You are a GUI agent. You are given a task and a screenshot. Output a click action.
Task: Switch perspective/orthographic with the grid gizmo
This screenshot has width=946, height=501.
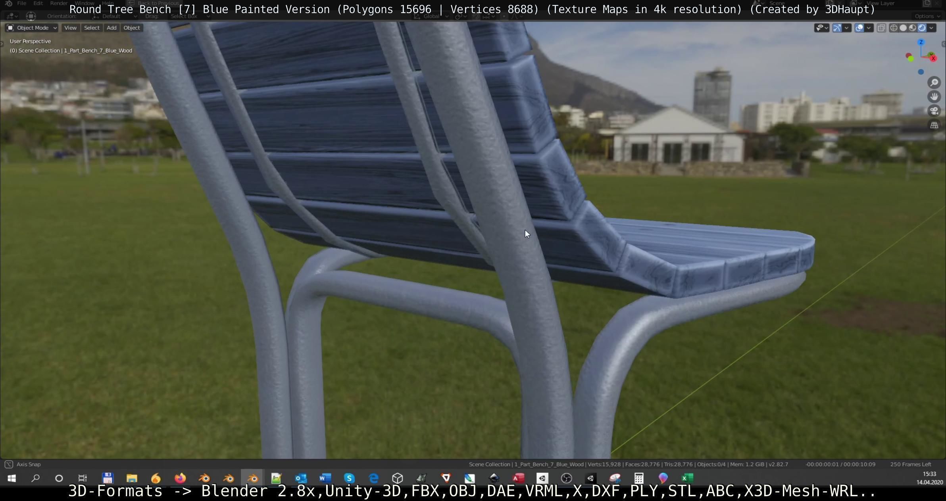(934, 125)
